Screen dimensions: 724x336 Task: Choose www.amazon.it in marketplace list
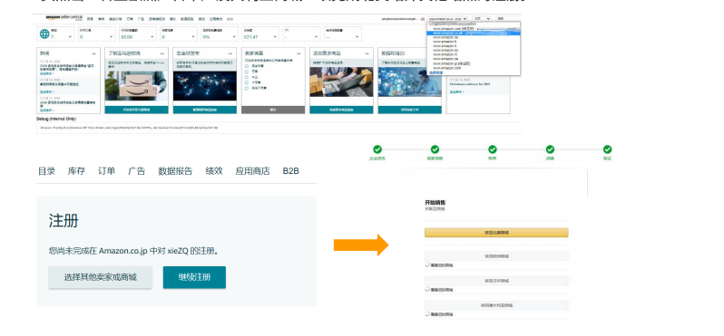(445, 46)
